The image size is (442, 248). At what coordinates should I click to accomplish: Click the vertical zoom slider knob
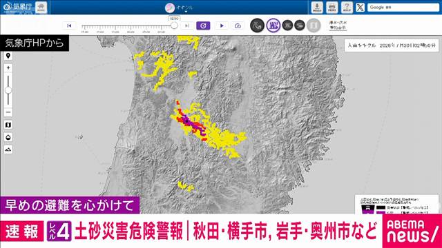click(8, 90)
